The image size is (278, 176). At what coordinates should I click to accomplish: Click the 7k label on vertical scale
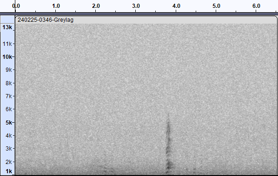coord(8,96)
